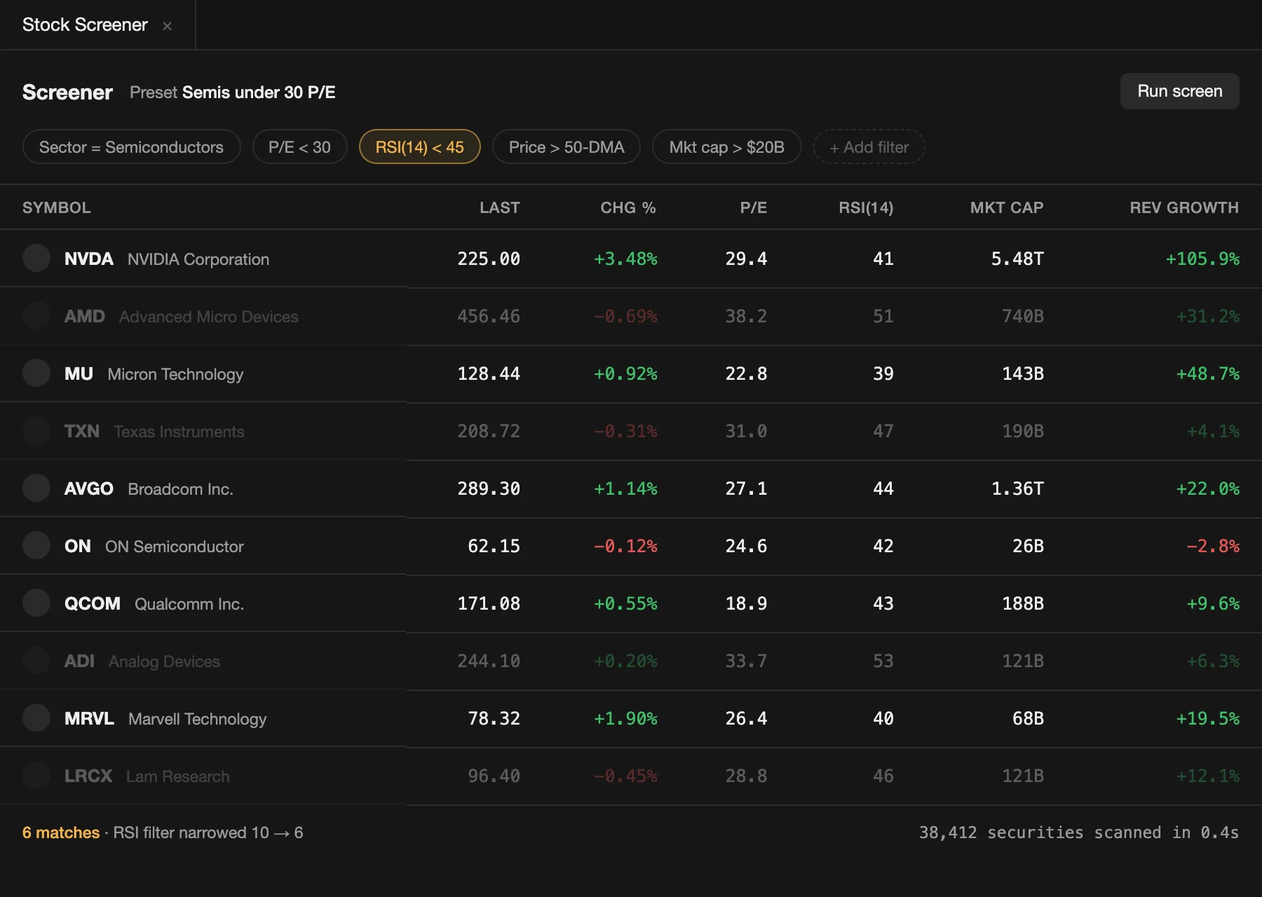This screenshot has width=1262, height=897.
Task: Select the Stock Screener tab
Action: click(x=97, y=25)
